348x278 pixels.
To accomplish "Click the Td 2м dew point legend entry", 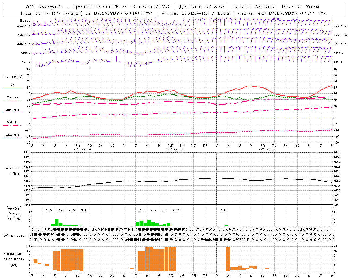I will click(x=13, y=97).
